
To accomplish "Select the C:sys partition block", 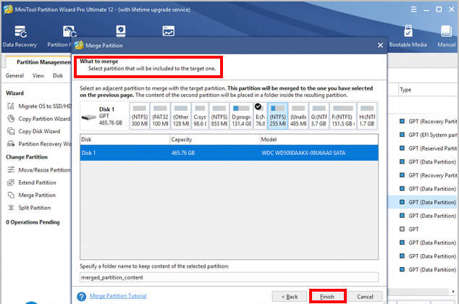I will pyautogui.click(x=200, y=116).
